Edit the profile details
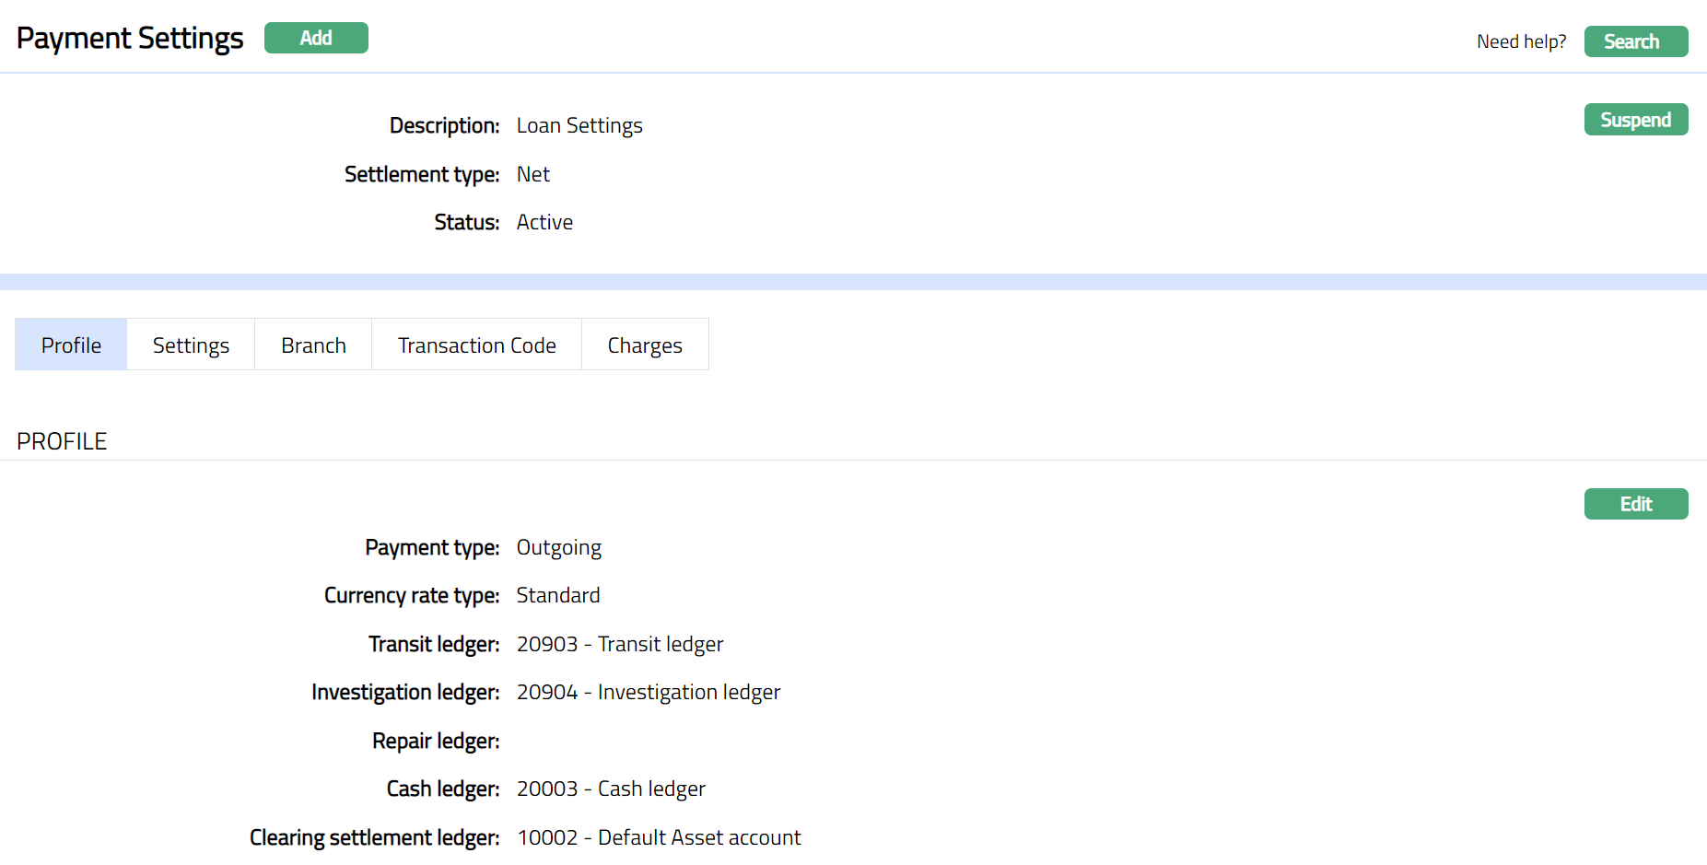The height and width of the screenshot is (865, 1707). click(x=1635, y=504)
